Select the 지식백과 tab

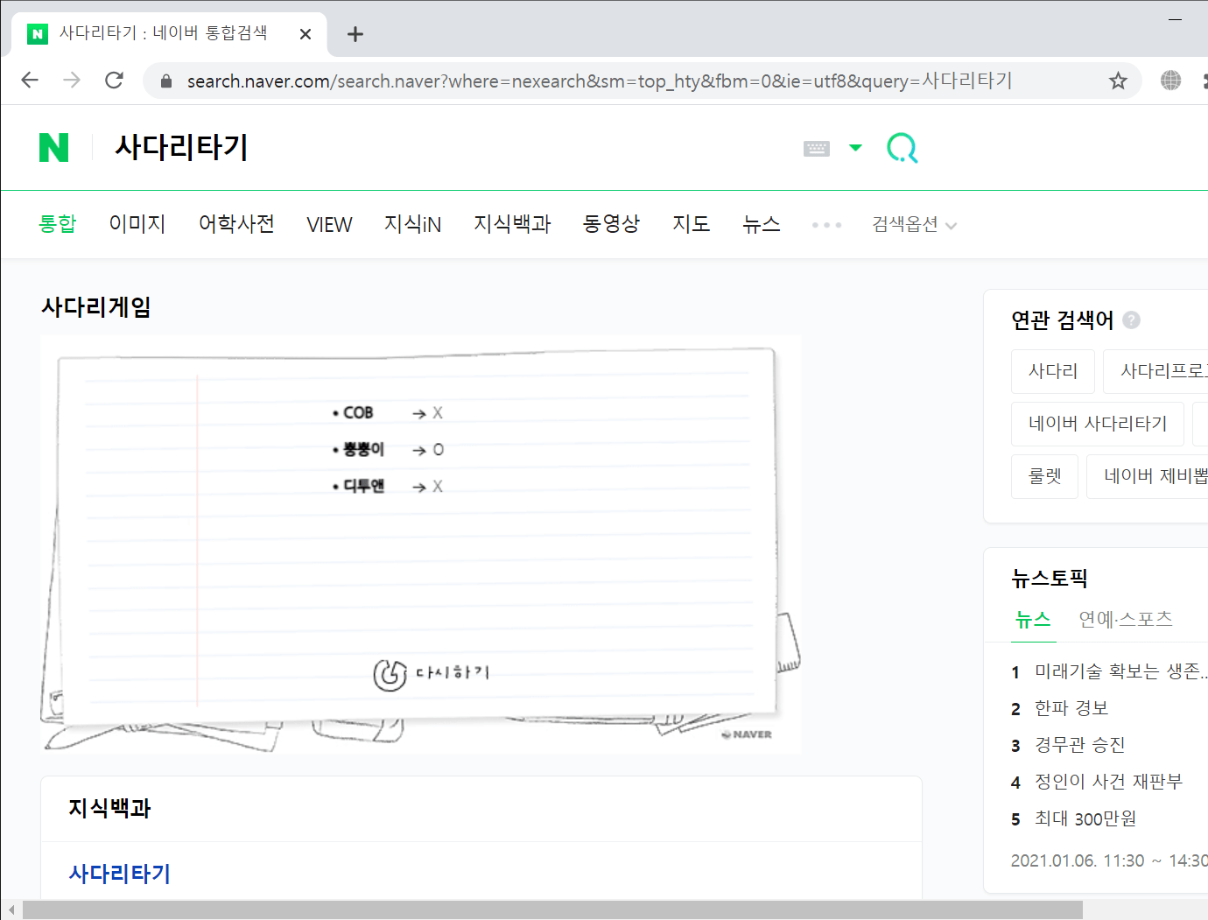512,224
